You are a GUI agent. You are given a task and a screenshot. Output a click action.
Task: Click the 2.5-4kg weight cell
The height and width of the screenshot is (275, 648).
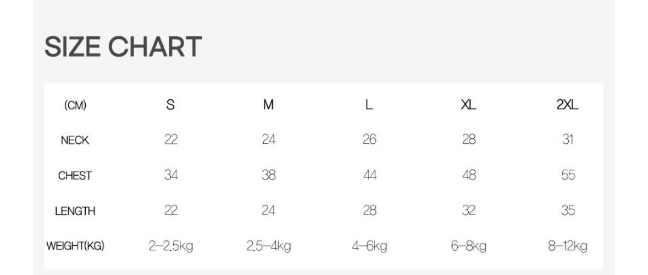click(x=268, y=246)
